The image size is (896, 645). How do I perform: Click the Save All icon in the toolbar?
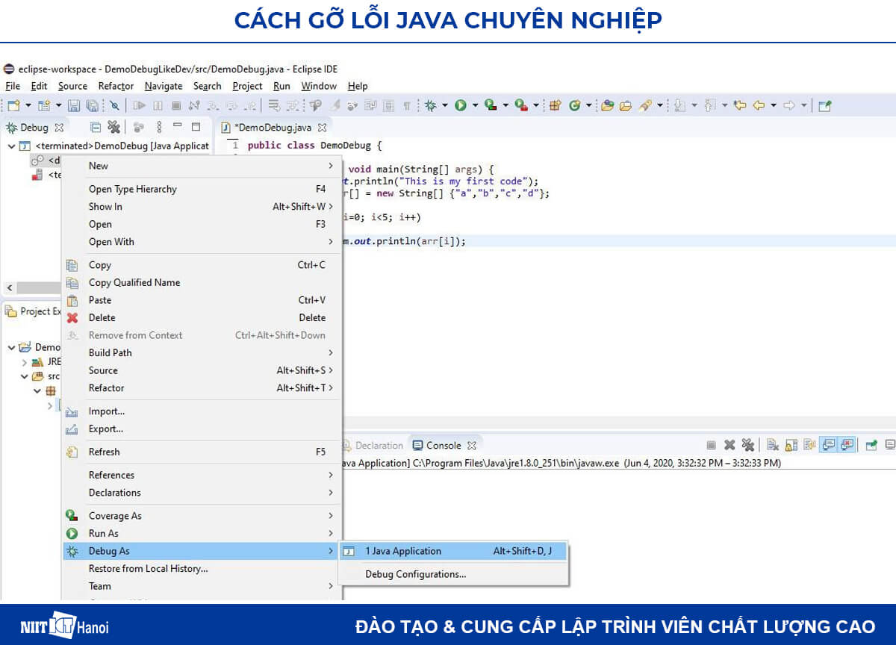(x=90, y=105)
